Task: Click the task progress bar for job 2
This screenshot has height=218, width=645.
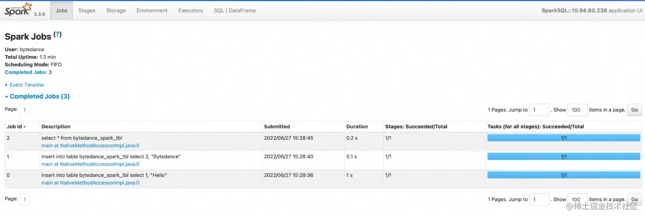Action: click(x=564, y=138)
